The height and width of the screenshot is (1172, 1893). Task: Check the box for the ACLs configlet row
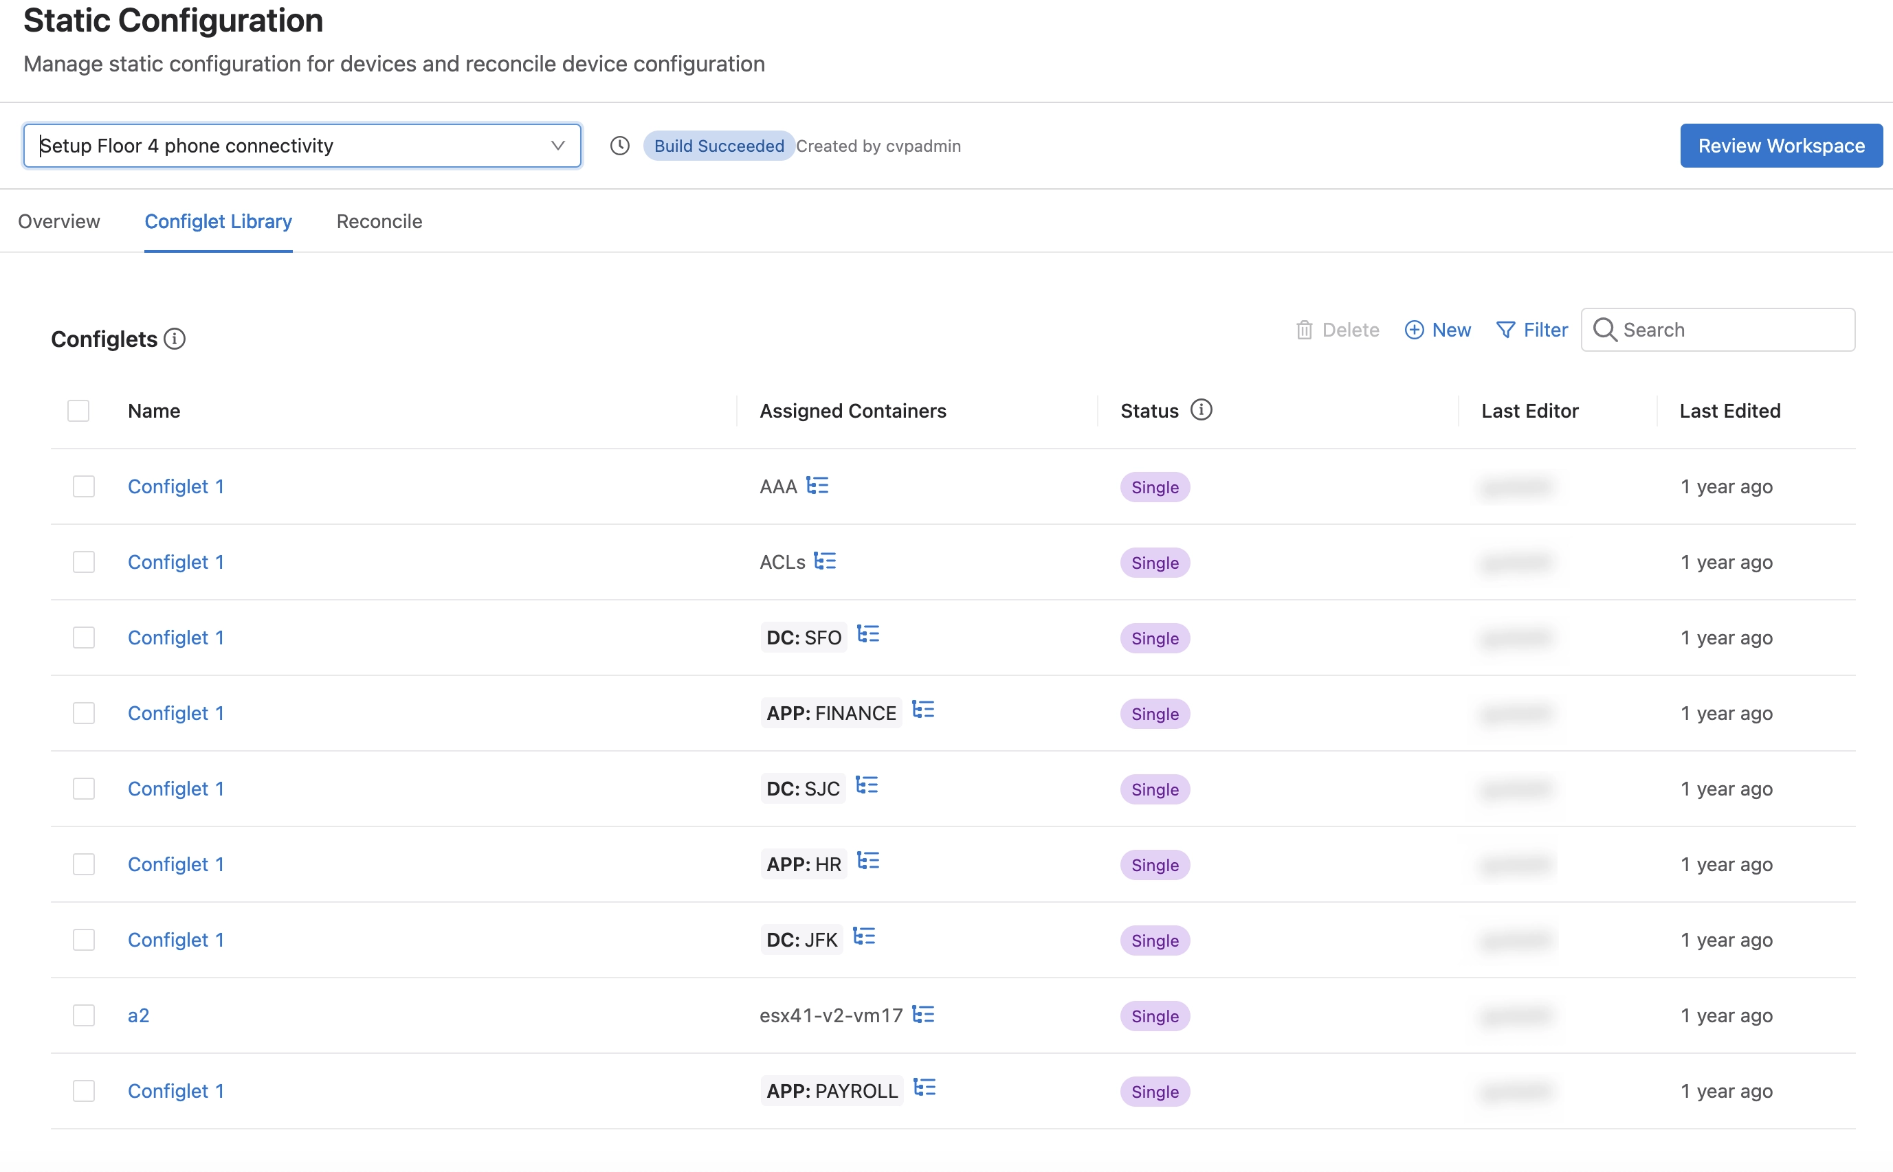tap(84, 562)
